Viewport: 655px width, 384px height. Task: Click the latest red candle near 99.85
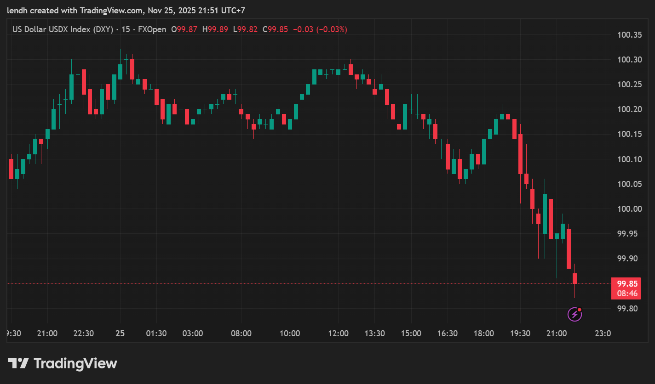point(575,278)
